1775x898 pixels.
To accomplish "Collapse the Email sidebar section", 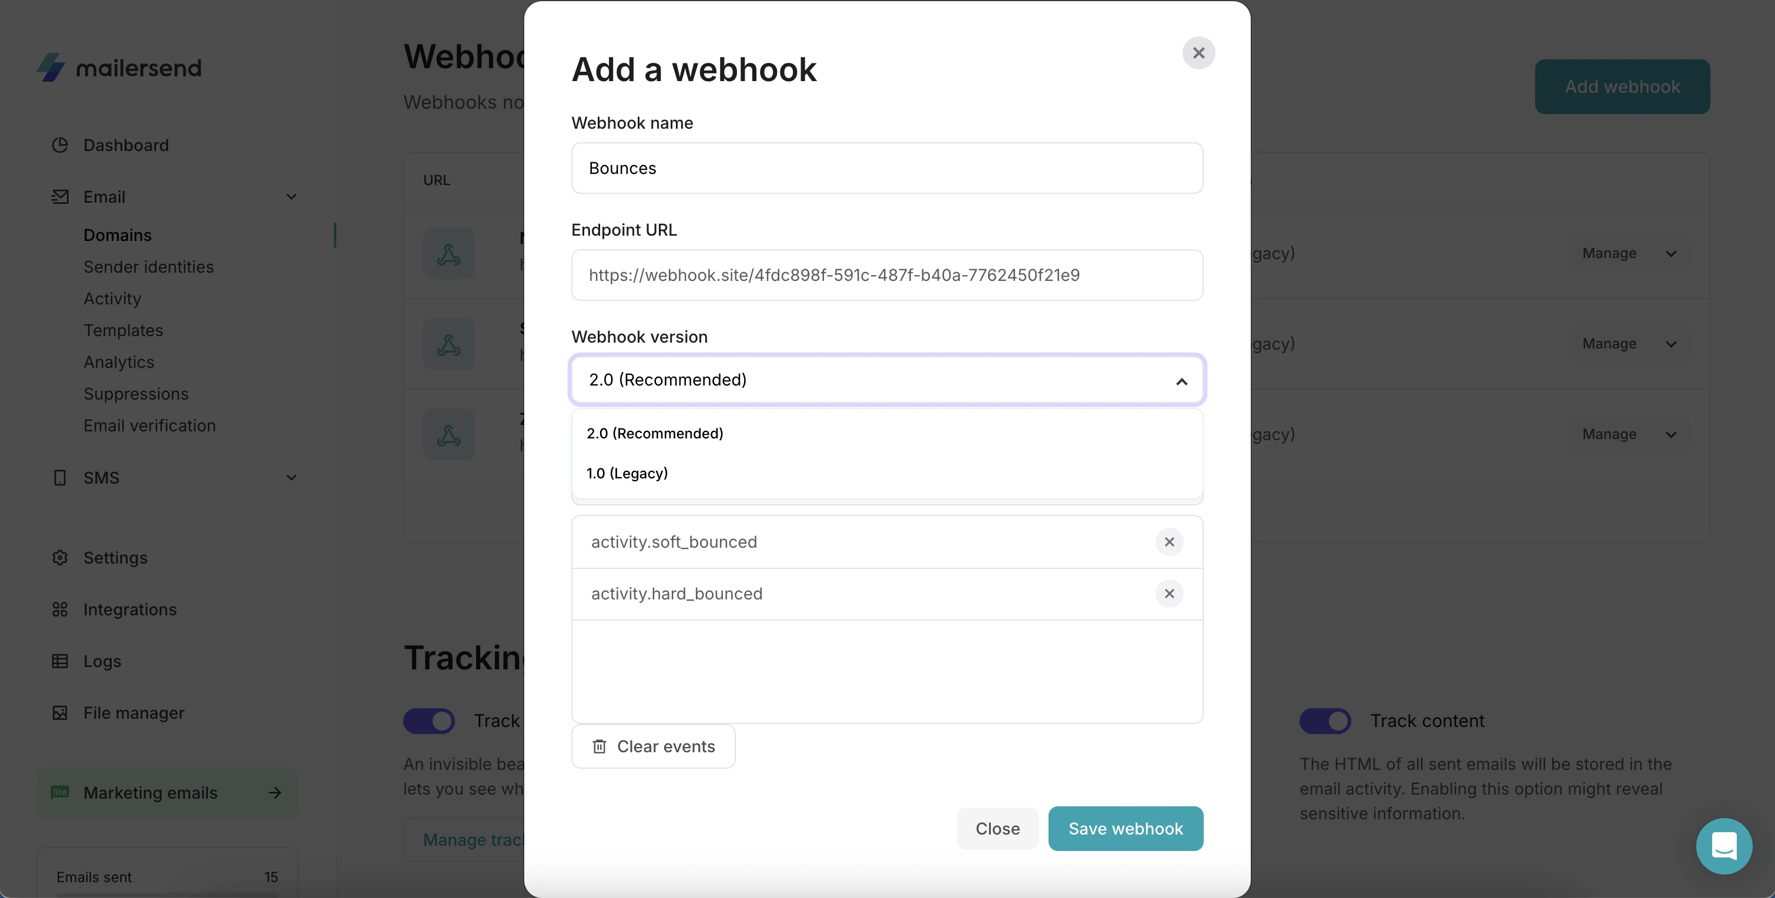I will pos(292,197).
